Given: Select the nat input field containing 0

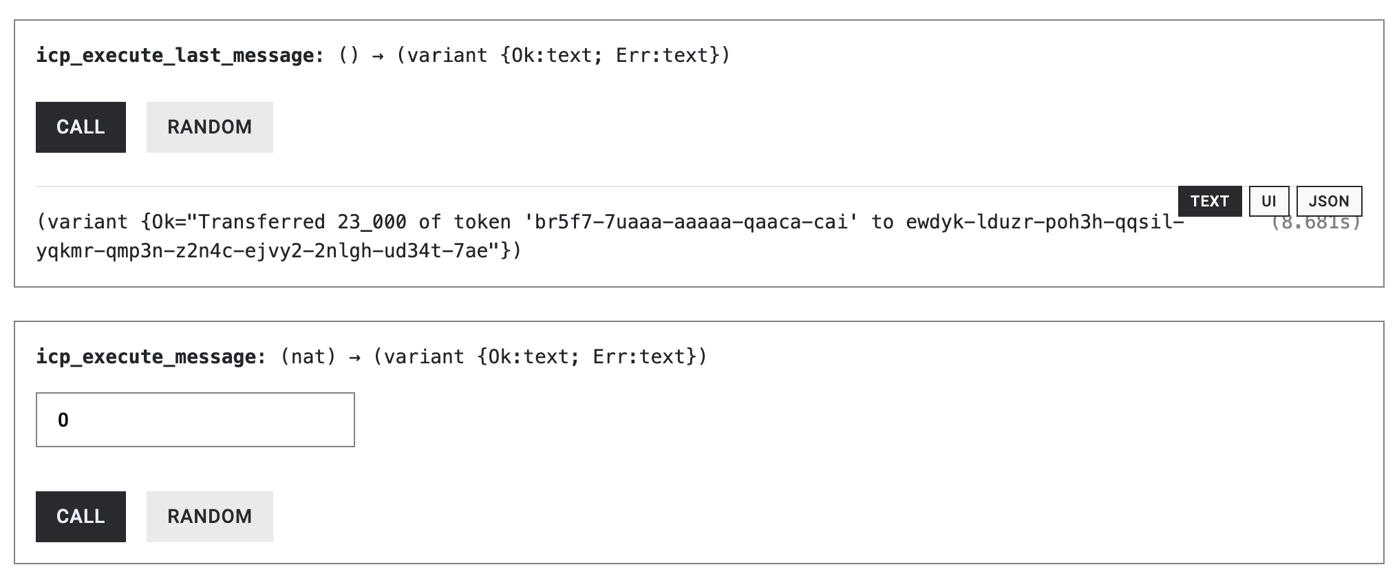Looking at the screenshot, I should pyautogui.click(x=195, y=418).
